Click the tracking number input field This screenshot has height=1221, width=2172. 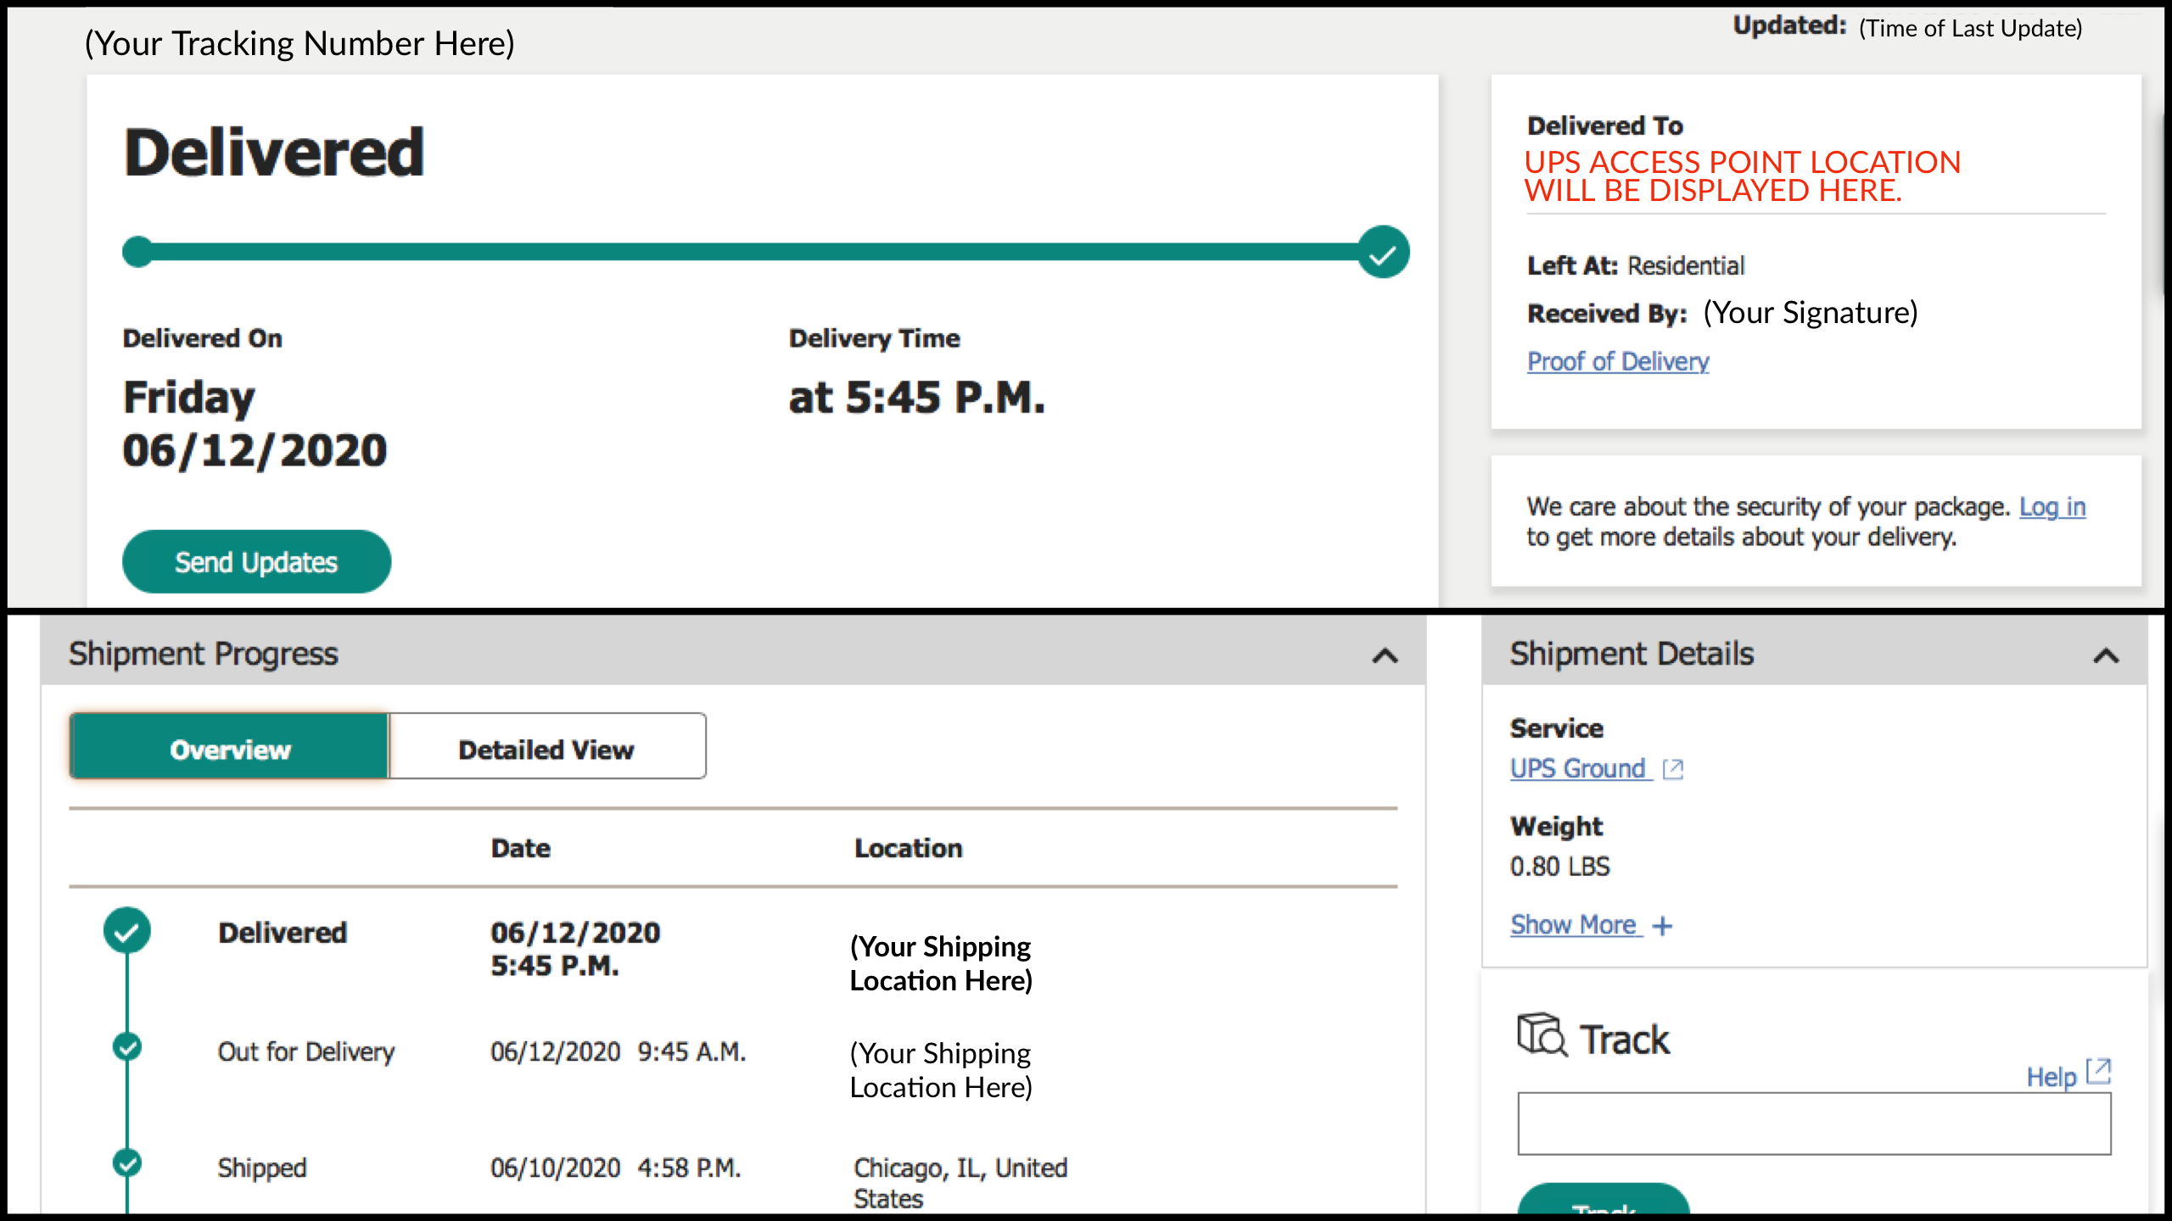pyautogui.click(x=1814, y=1123)
